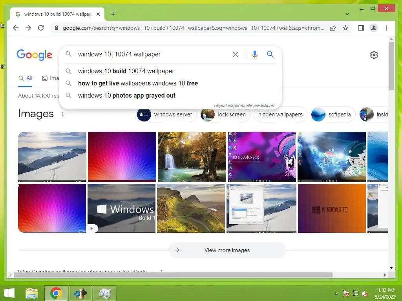Filter images by 'lock screen' chip
Image resolution: width=402 pixels, height=301 pixels.
pyautogui.click(x=225, y=115)
